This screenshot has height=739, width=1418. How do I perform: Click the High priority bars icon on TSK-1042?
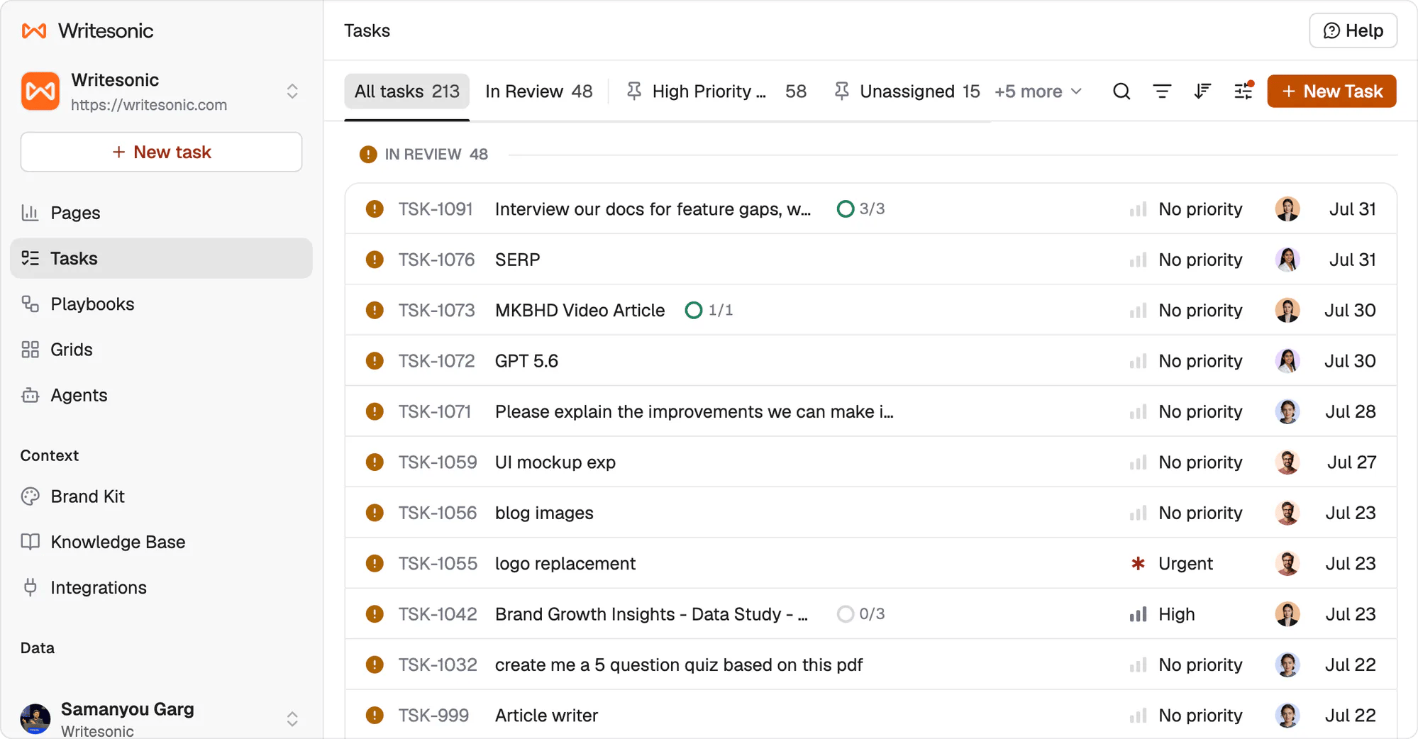click(x=1138, y=614)
